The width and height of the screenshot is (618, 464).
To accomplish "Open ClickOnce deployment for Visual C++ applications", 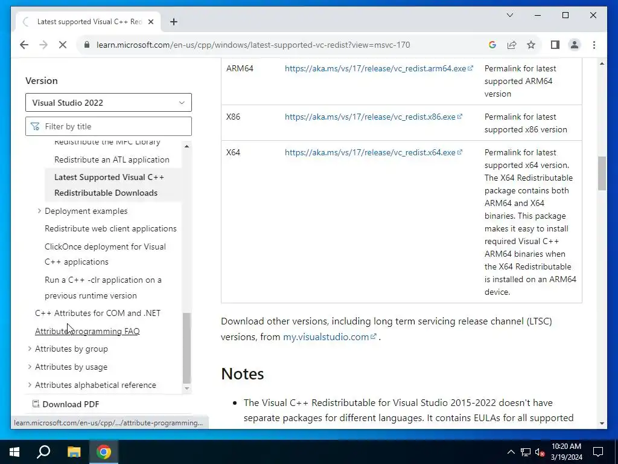I will [x=105, y=254].
